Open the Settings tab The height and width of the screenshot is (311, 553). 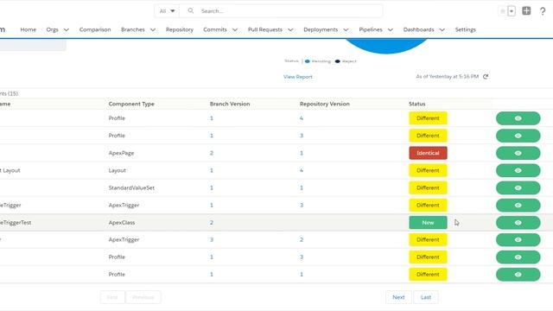pos(465,29)
